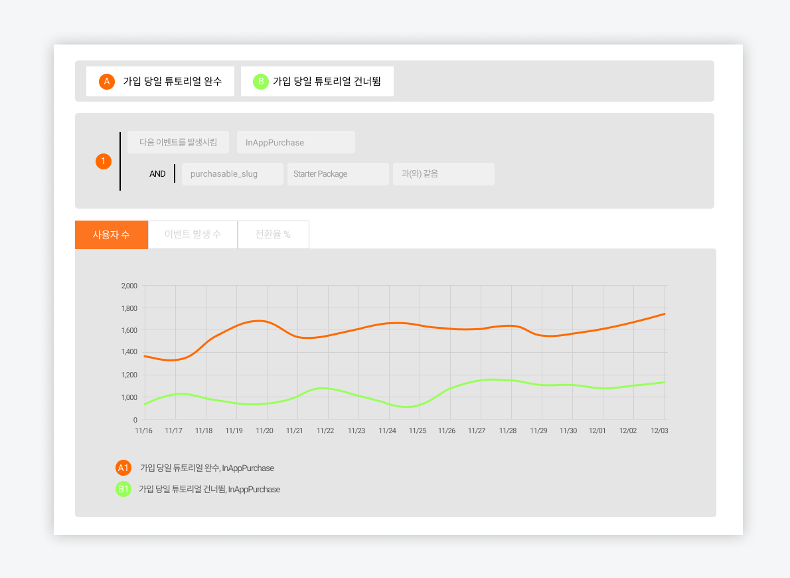
Task: Click the orange step 1 badge
Action: [104, 161]
